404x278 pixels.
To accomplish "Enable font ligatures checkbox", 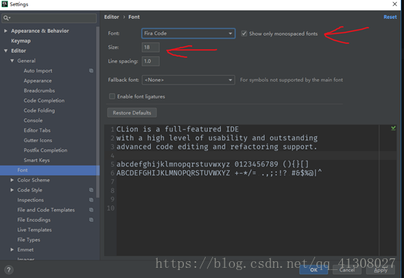I will [112, 96].
